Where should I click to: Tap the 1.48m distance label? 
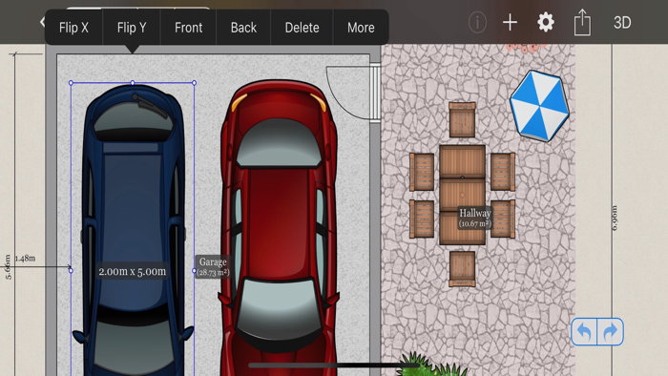(25, 258)
